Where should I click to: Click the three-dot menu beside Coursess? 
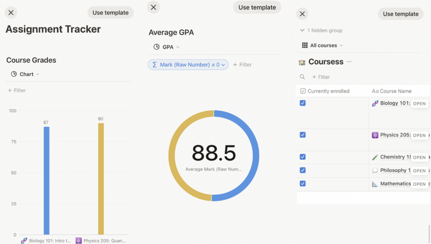point(349,62)
